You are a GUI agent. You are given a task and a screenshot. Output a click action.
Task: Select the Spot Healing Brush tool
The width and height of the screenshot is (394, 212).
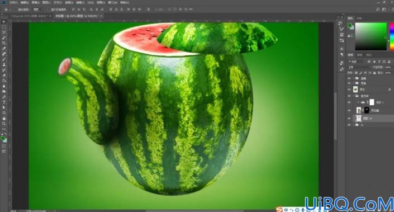tap(4, 54)
